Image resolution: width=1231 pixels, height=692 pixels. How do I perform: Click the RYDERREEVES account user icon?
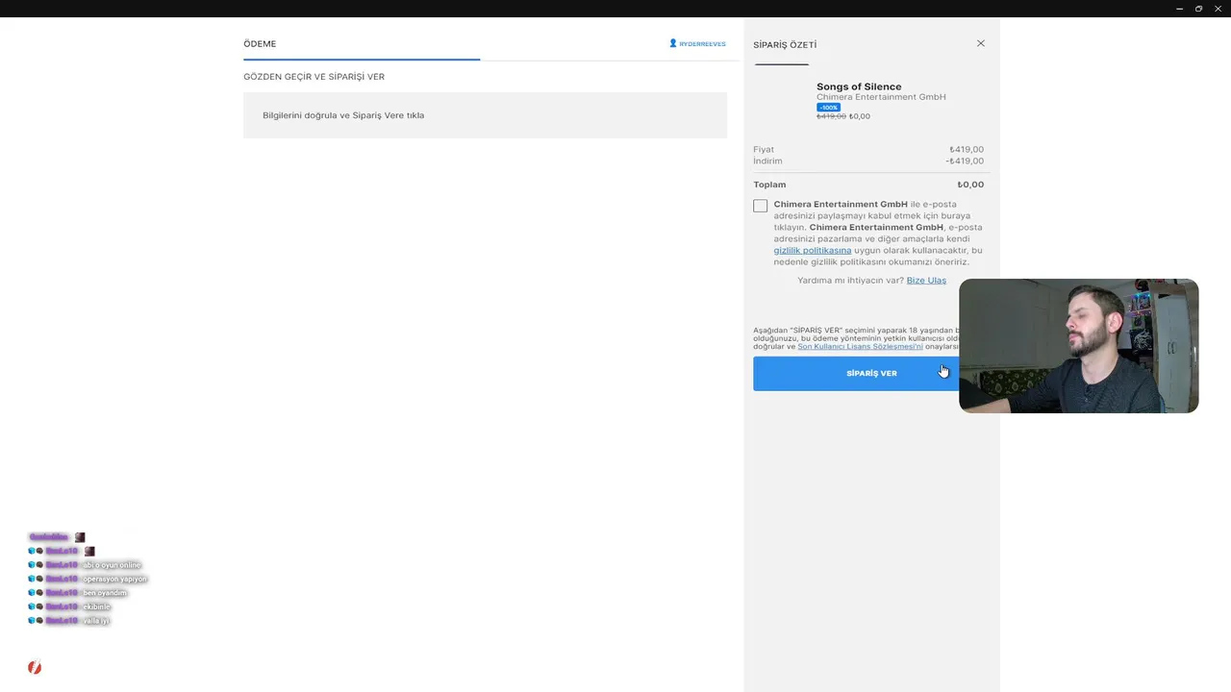pyautogui.click(x=673, y=43)
